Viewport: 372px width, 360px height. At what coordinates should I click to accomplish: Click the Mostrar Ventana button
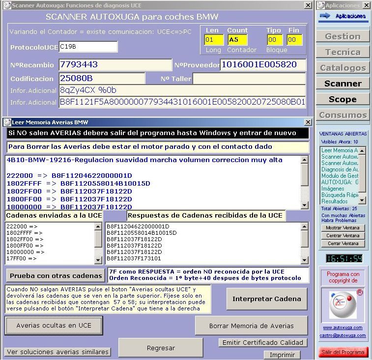pos(343,228)
